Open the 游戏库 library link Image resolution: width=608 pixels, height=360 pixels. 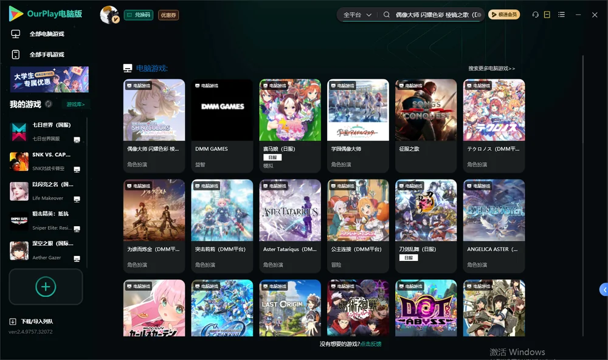point(75,104)
